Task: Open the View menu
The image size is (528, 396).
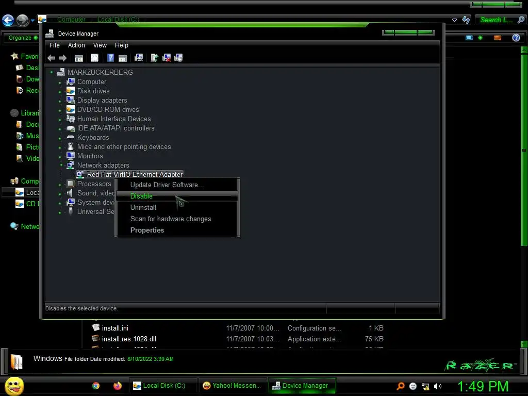Action: coord(100,45)
